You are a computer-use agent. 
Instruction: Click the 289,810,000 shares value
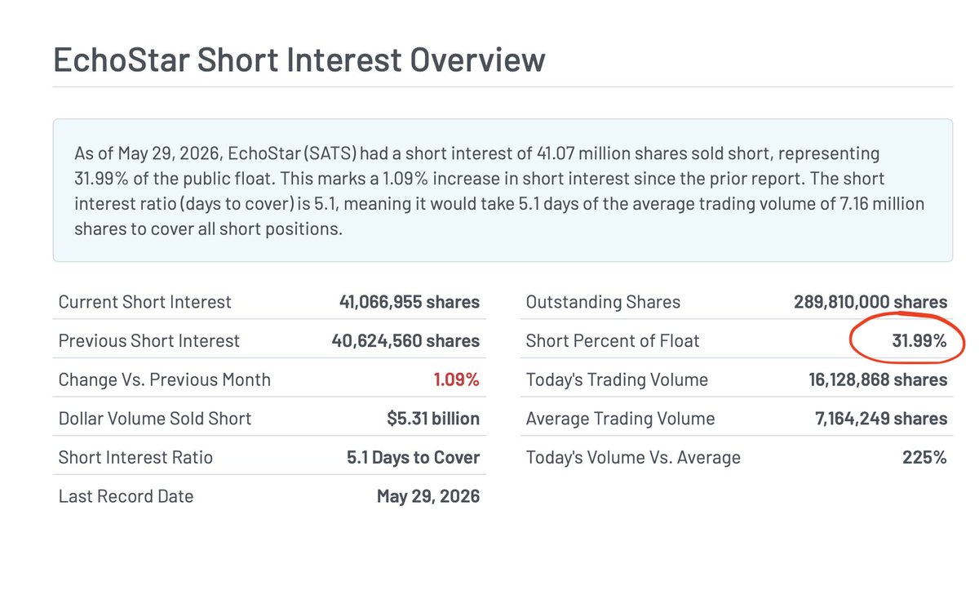tap(870, 302)
